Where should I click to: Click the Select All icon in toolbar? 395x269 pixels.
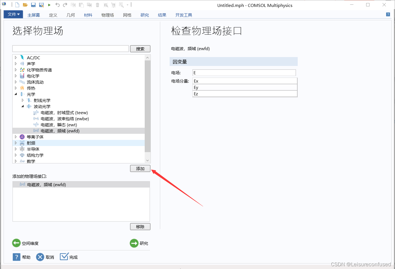106,5
